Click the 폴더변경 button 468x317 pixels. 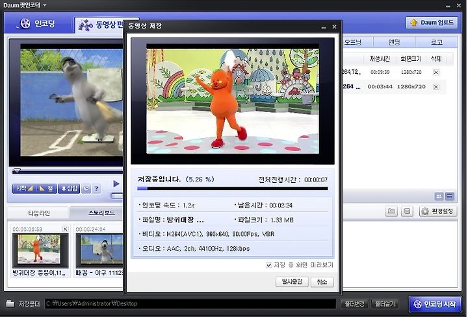[355, 304]
